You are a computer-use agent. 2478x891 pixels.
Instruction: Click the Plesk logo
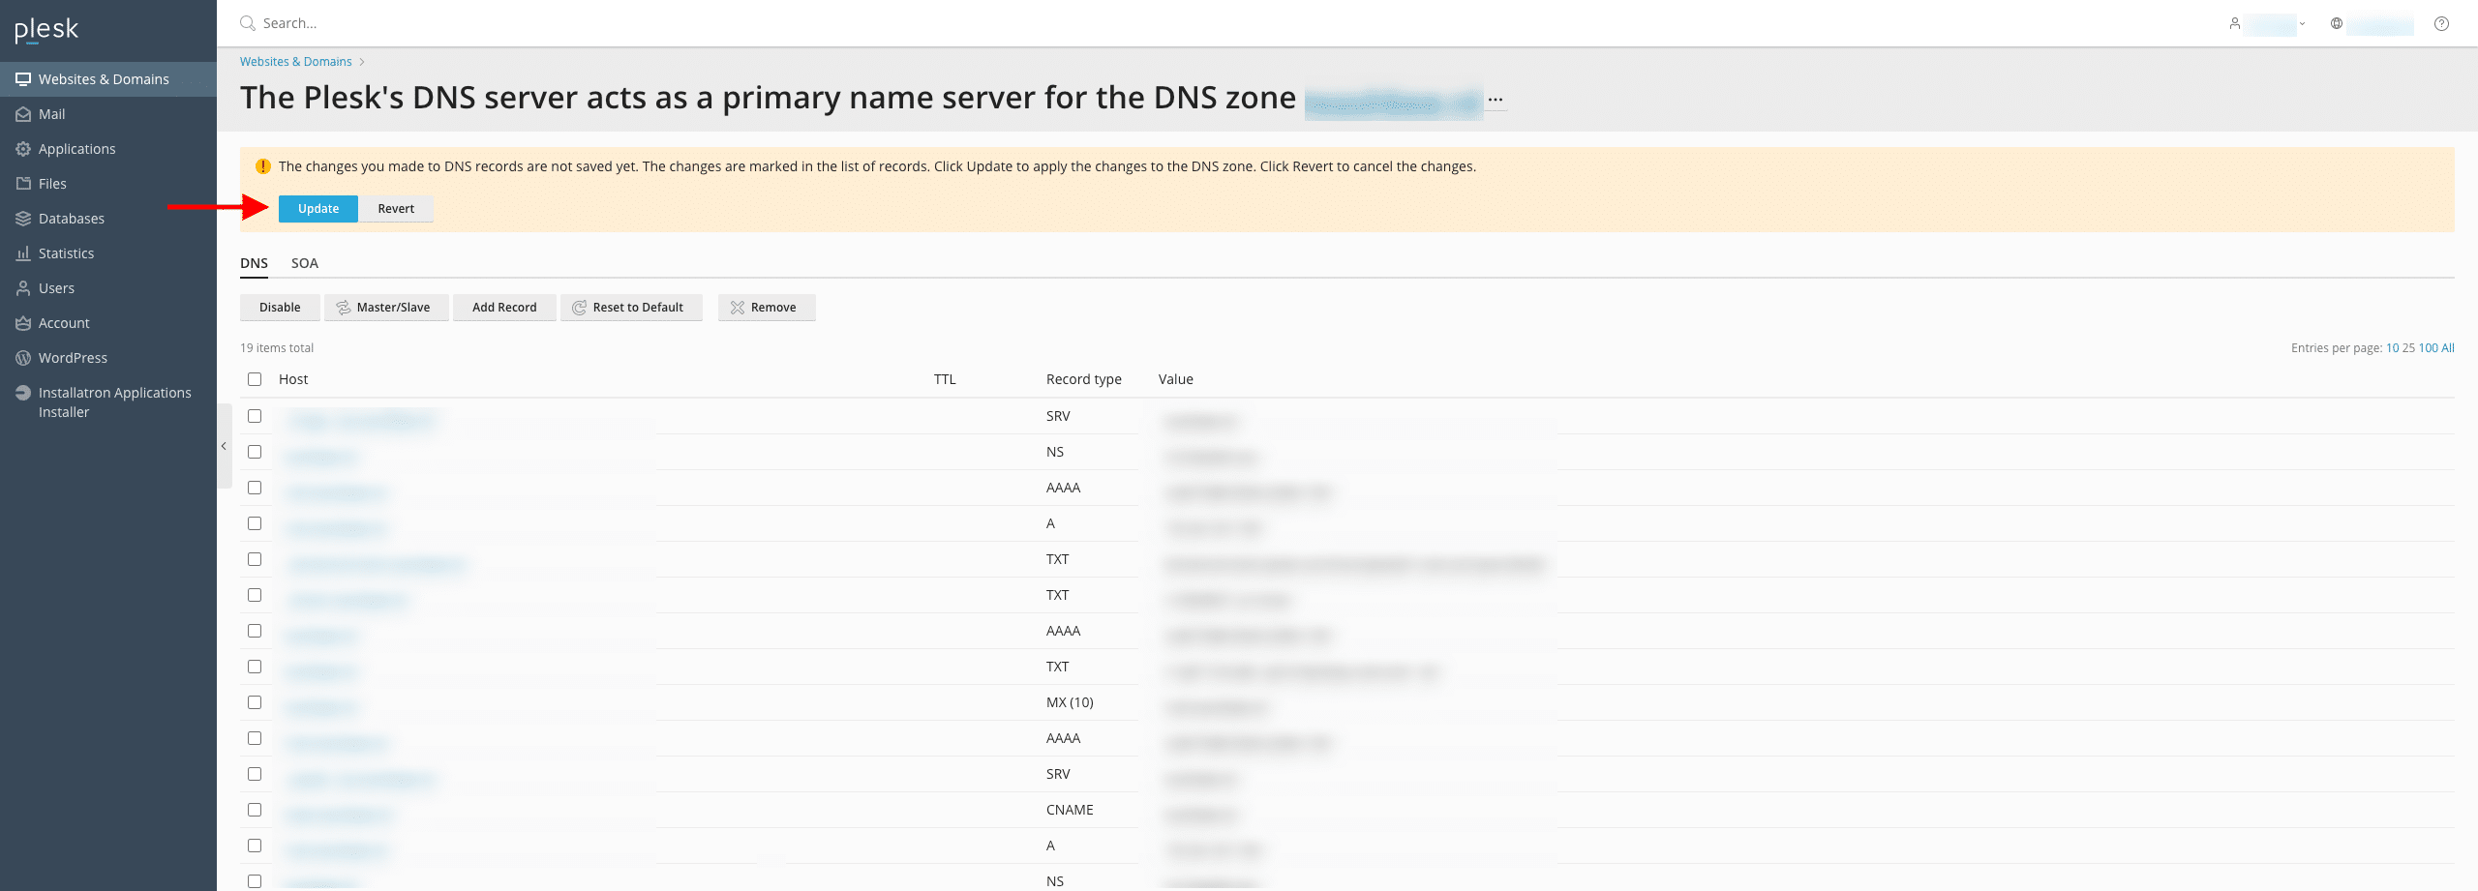(x=46, y=30)
